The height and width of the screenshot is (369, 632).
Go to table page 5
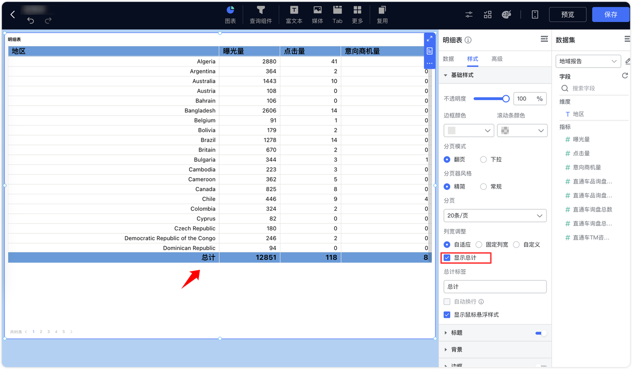click(64, 332)
